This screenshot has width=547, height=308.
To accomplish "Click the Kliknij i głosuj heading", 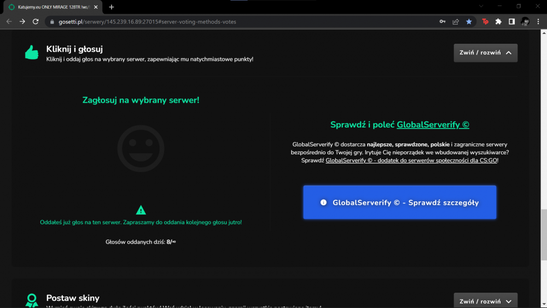I will [x=74, y=49].
